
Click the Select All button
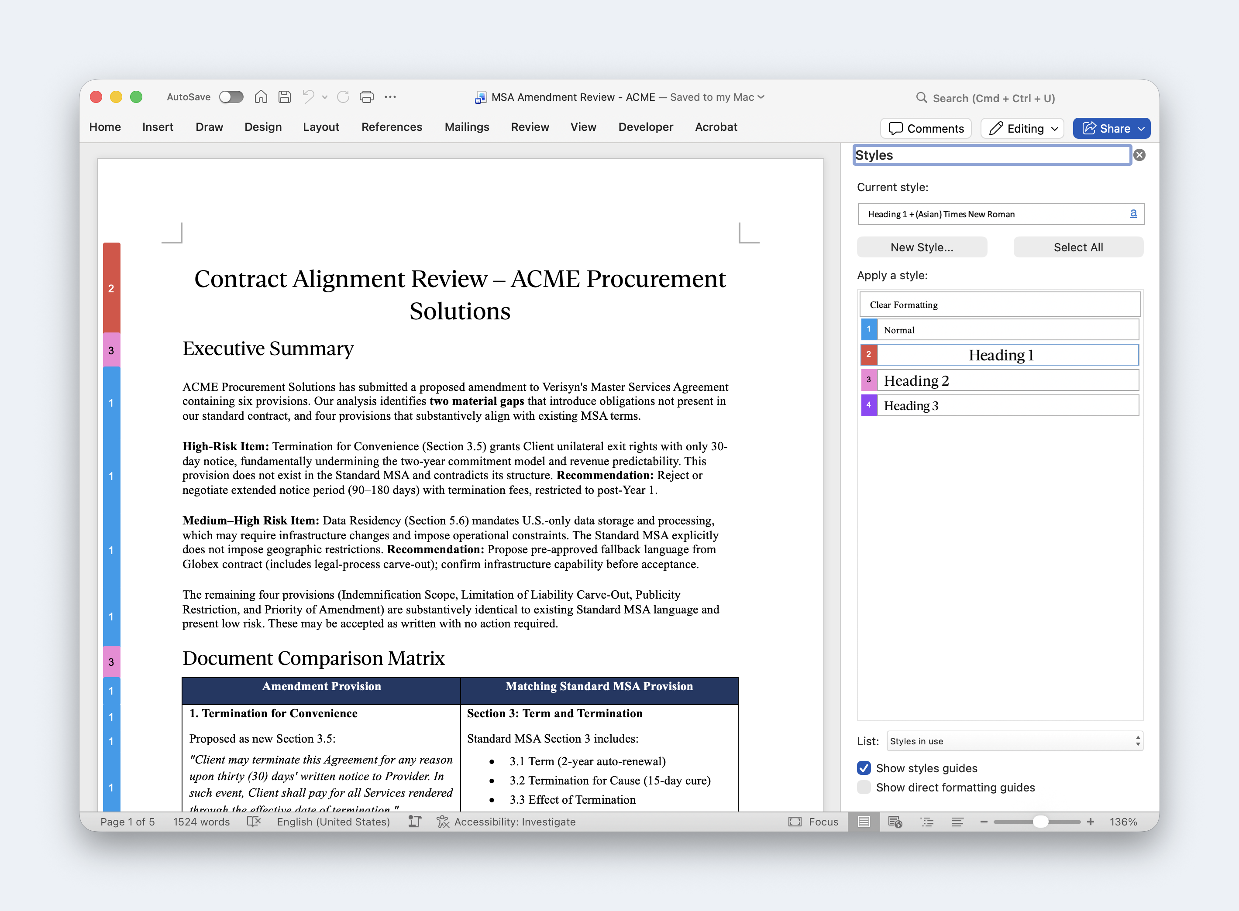[1078, 247]
